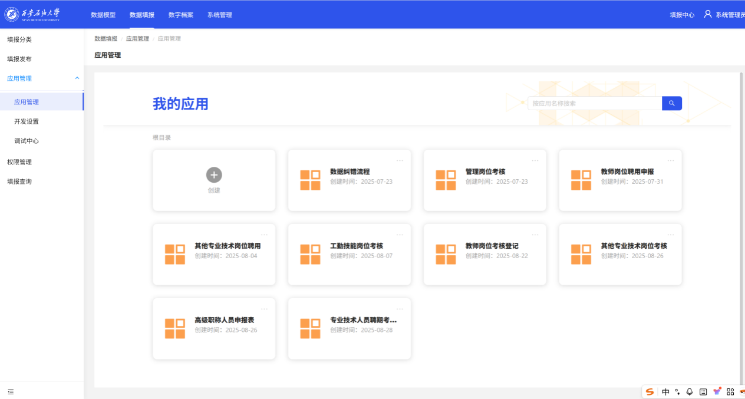The height and width of the screenshot is (399, 745).
Task: Open the 管理岗位考核 app tile icon
Action: [446, 180]
